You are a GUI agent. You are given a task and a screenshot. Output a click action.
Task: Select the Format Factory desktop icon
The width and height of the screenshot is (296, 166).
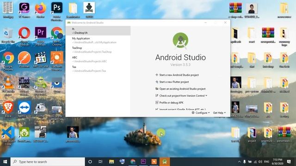pos(40,112)
